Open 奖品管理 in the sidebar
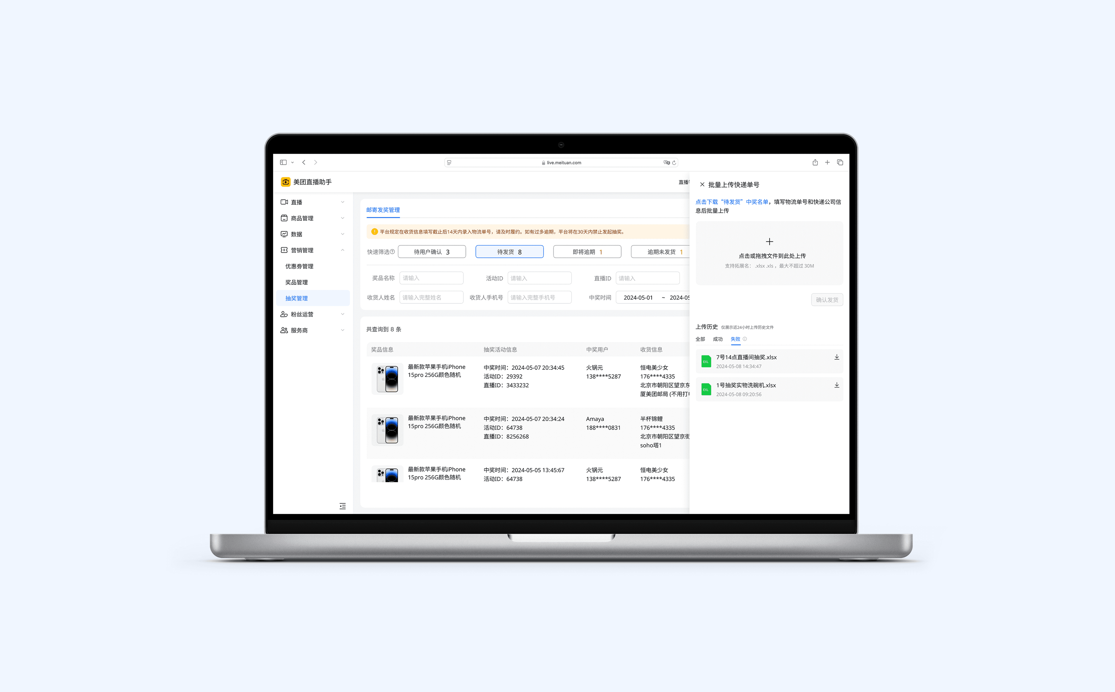1115x692 pixels. click(296, 282)
